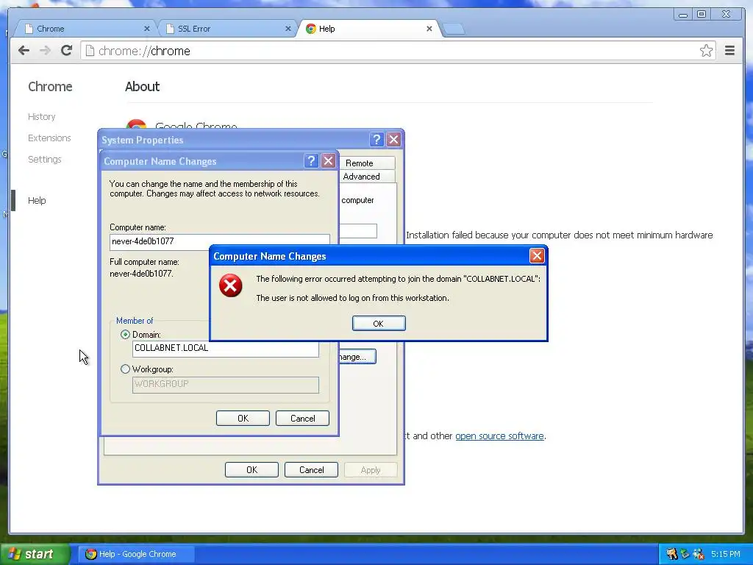Screen dimensions: 753x565
Task: Click the help question mark in Computer Name Changes
Action: tap(311, 161)
